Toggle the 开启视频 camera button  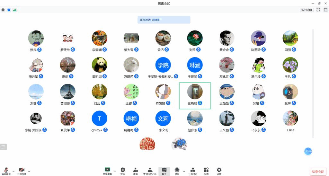point(22,170)
